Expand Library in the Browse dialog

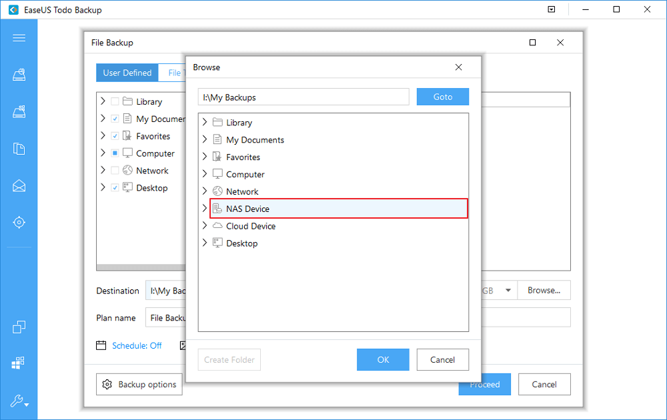(x=205, y=122)
